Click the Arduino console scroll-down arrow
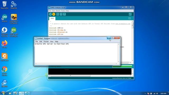 [x=133, y=74]
